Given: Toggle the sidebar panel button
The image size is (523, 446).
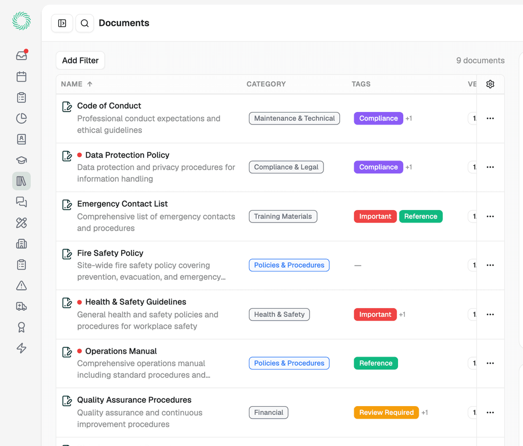Looking at the screenshot, I should point(62,23).
